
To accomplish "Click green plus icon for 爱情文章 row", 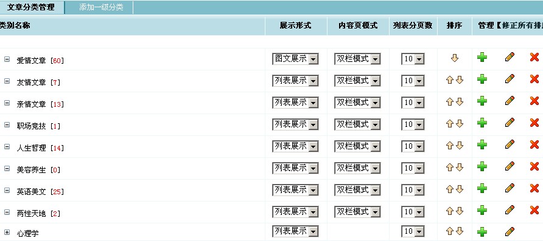I will tap(482, 57).
